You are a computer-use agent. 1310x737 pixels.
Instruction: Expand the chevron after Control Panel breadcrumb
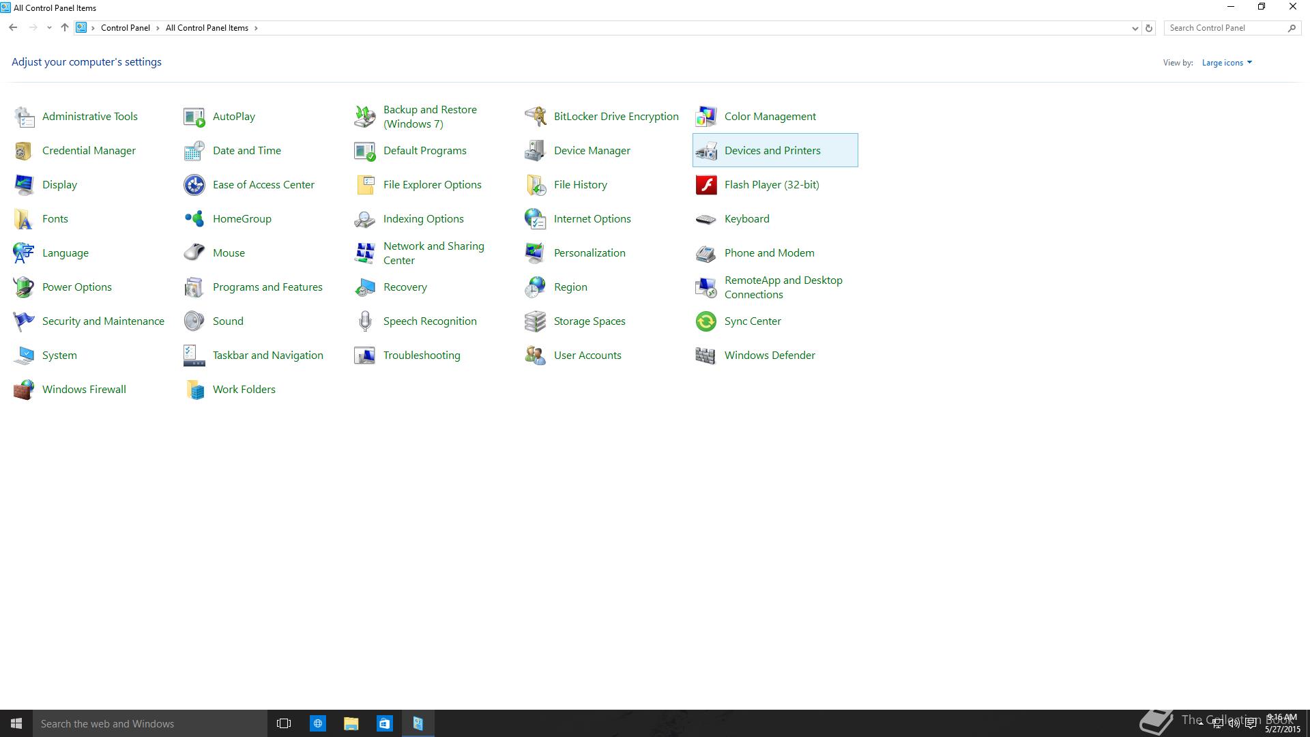point(158,28)
